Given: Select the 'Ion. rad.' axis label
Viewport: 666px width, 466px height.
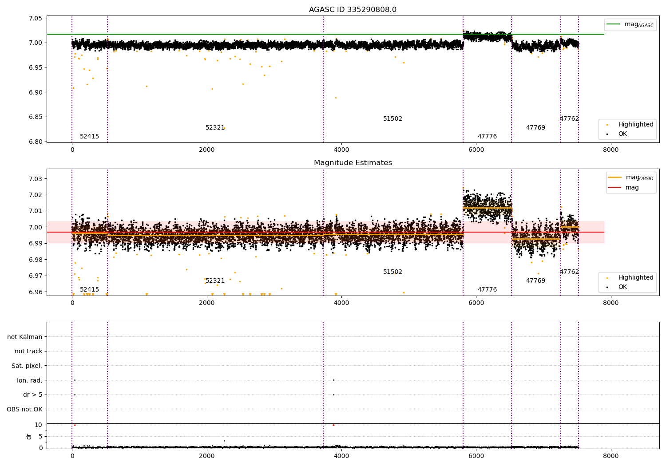Looking at the screenshot, I should [29, 380].
